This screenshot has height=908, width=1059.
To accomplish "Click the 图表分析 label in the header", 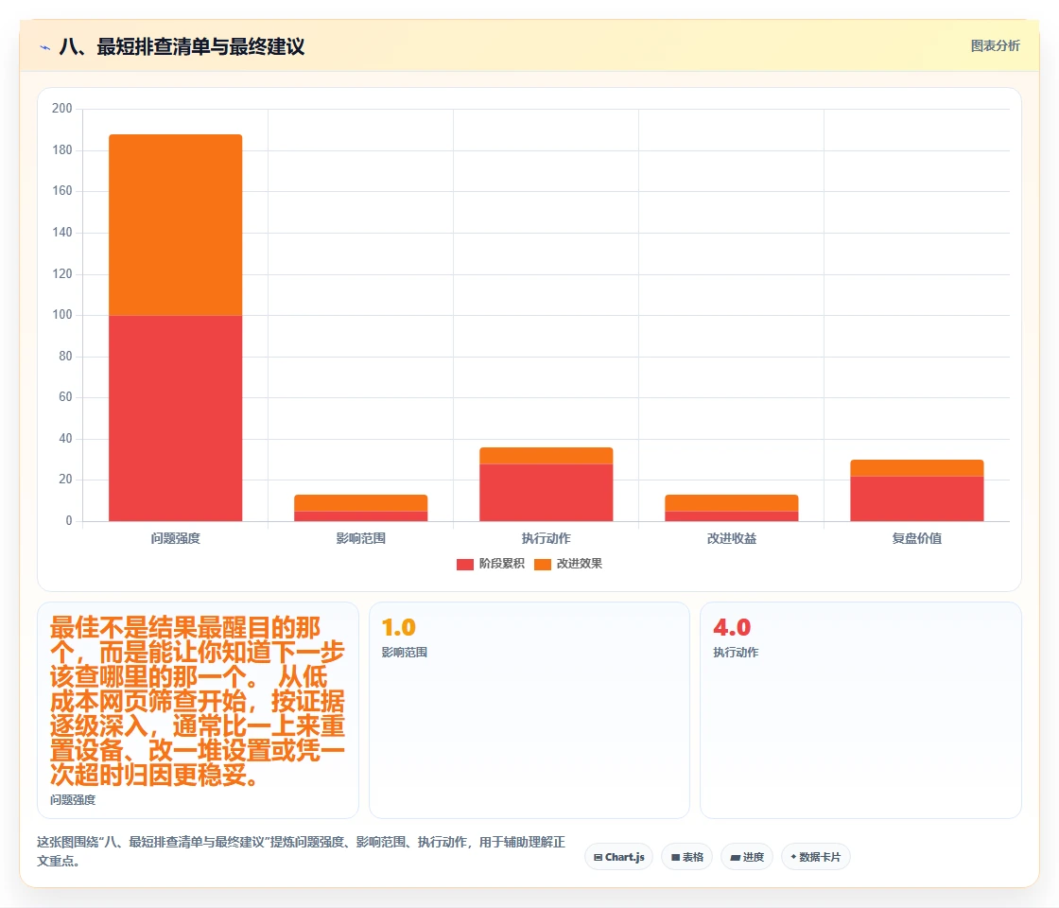I will (x=995, y=46).
